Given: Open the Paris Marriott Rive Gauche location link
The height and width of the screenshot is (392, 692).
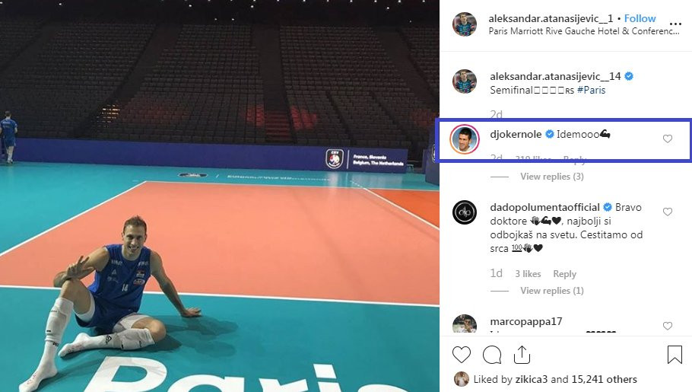Looking at the screenshot, I should (583, 31).
